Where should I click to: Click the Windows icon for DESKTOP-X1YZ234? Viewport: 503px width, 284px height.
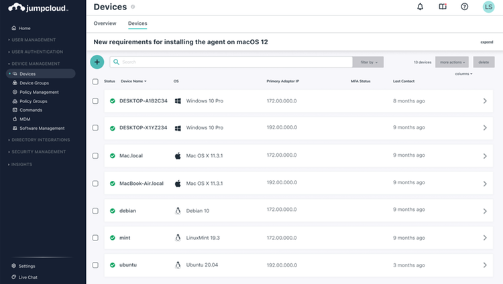pos(178,128)
